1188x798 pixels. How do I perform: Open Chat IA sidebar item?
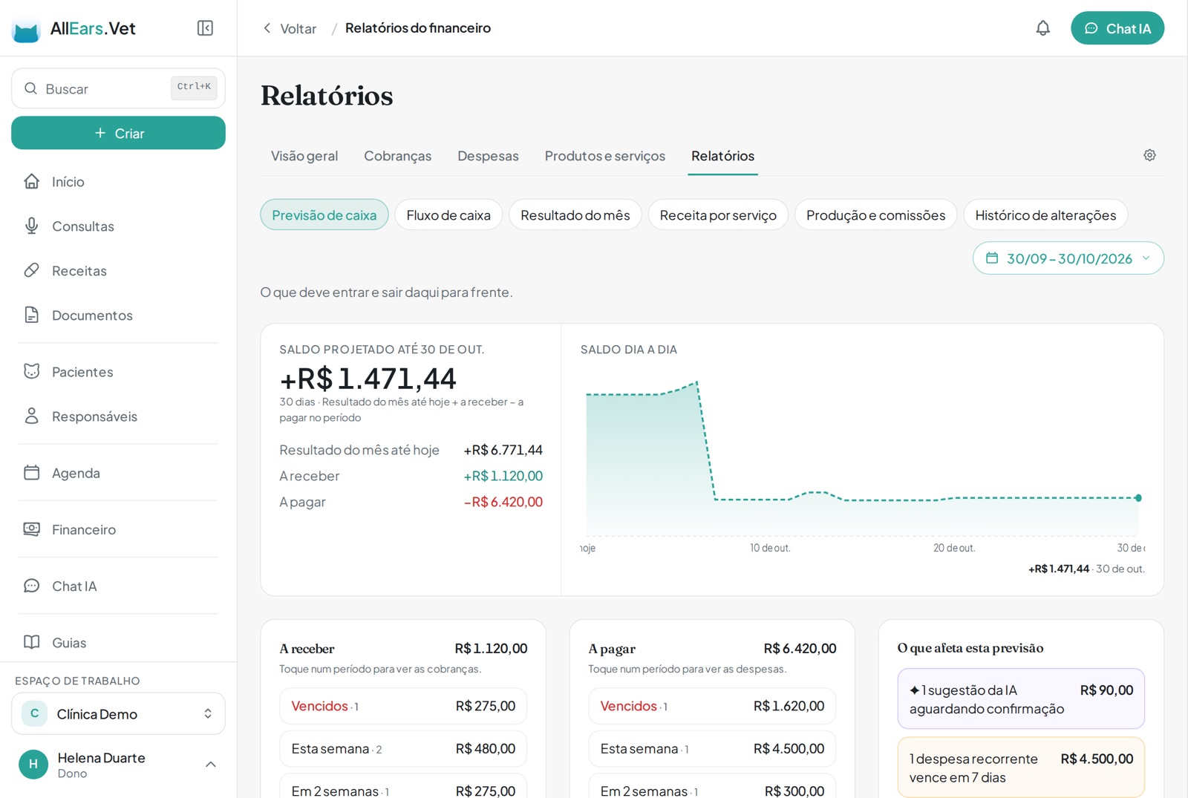tap(119, 586)
